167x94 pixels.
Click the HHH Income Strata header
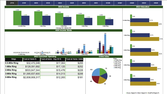[63, 30]
